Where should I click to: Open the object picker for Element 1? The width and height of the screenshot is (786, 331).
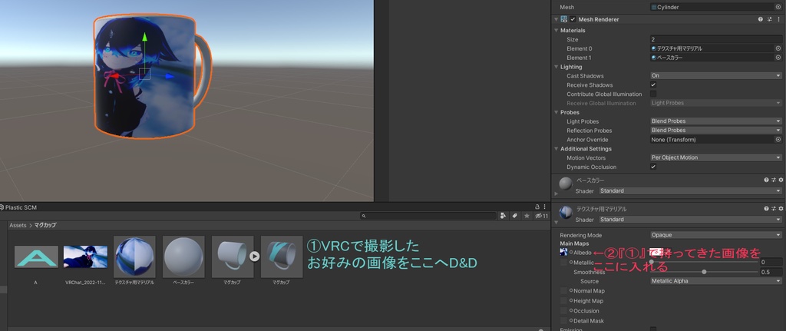(x=778, y=58)
